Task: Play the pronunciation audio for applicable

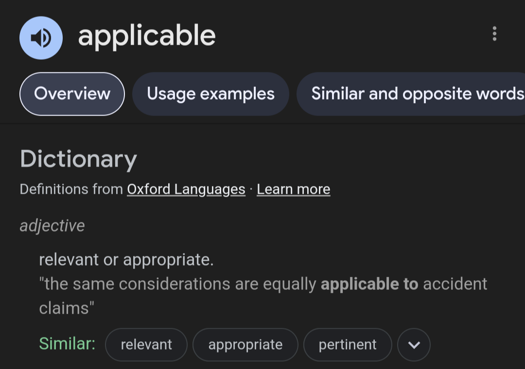Action: point(41,38)
